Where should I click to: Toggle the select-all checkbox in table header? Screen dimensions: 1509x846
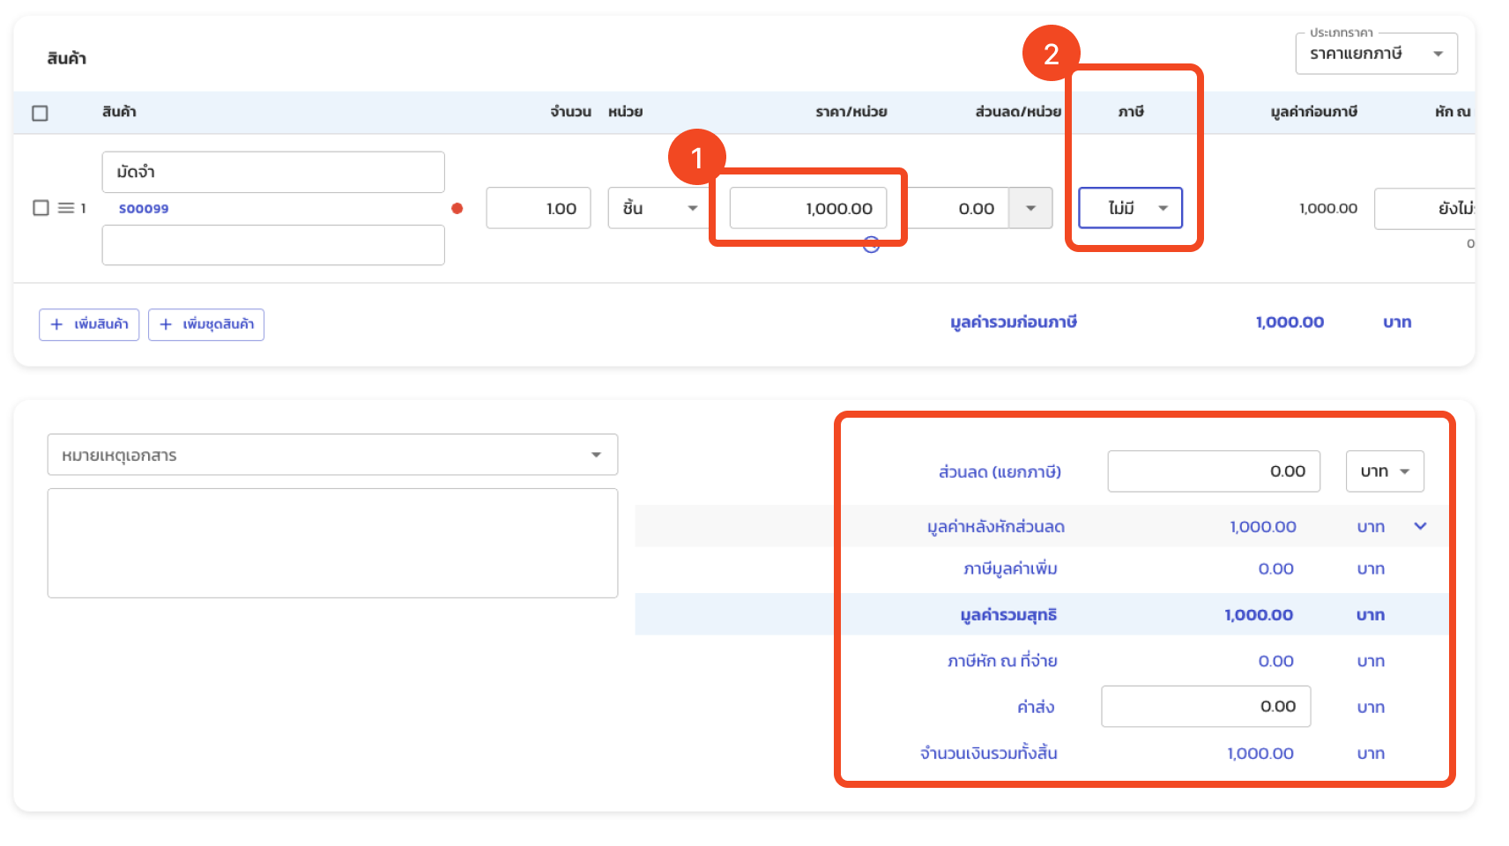[40, 113]
